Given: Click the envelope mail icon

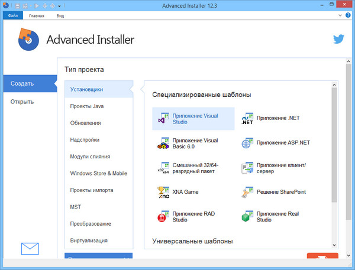Looking at the screenshot, I should click(30, 248).
